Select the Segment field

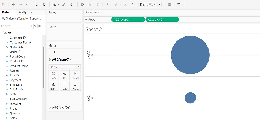coord(15,80)
